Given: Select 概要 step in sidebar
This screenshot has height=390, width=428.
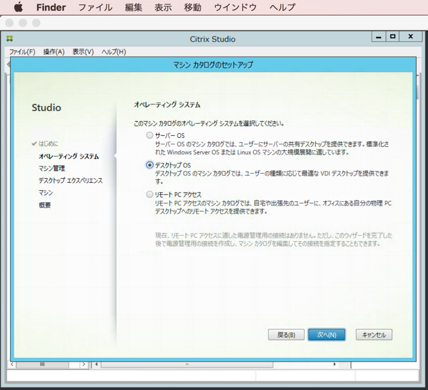Looking at the screenshot, I should (x=45, y=205).
